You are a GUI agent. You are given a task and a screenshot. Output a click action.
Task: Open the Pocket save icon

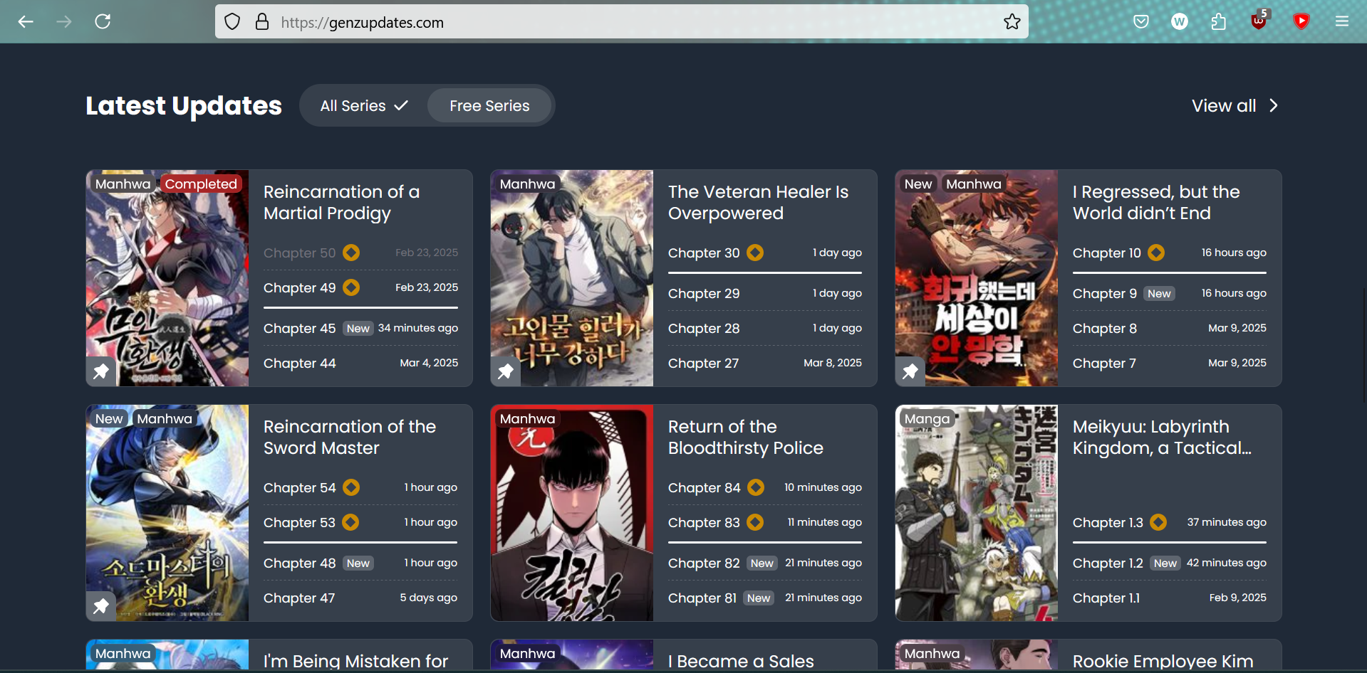1141,22
